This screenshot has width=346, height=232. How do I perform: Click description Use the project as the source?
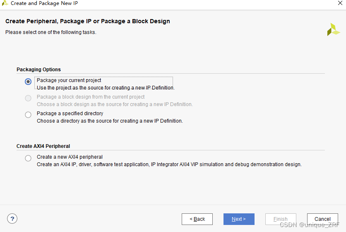click(106, 88)
